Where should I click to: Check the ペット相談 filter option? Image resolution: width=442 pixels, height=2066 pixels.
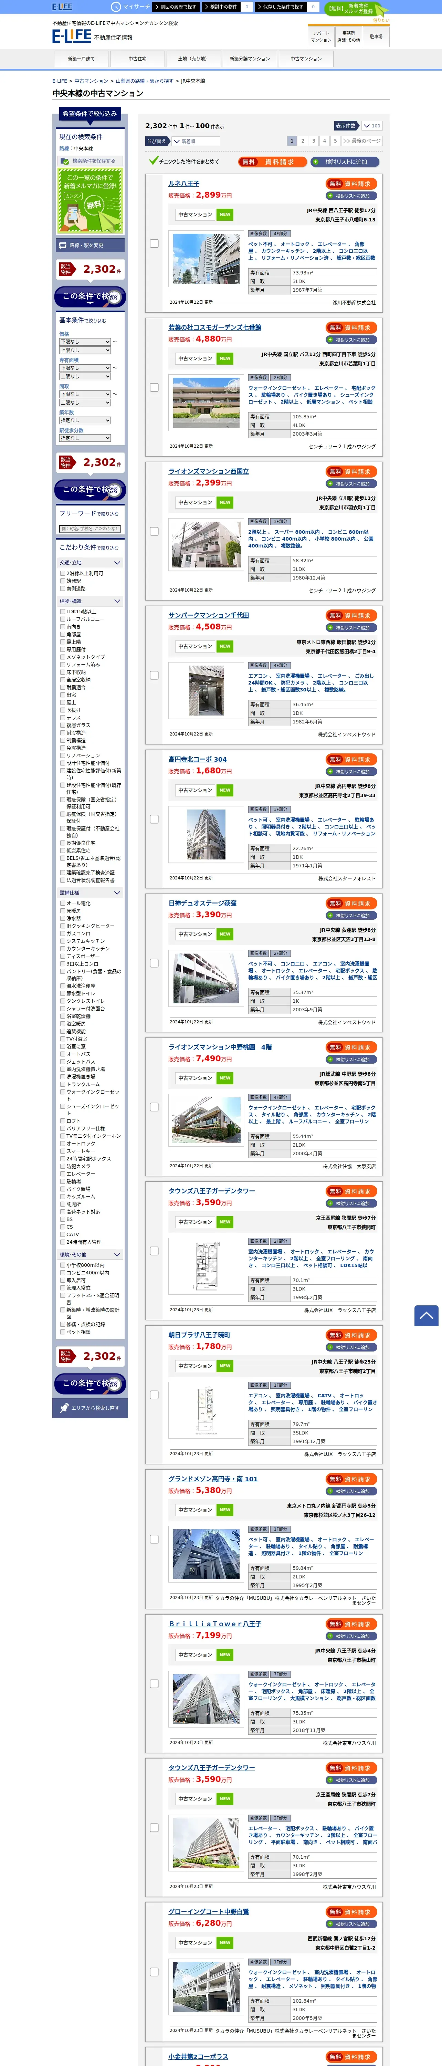point(63,1332)
